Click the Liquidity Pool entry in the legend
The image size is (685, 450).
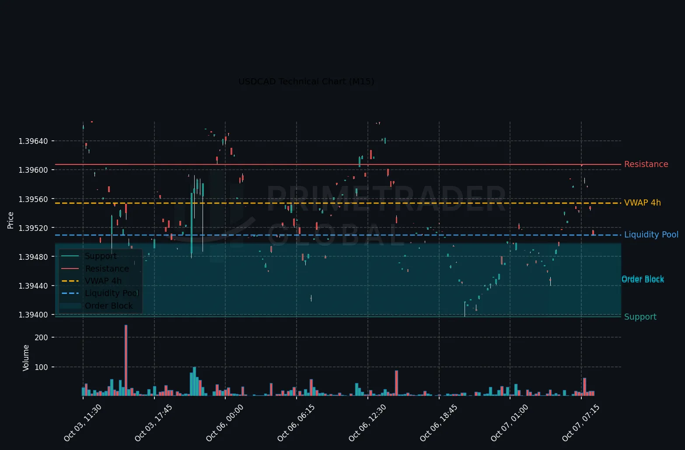pos(112,293)
